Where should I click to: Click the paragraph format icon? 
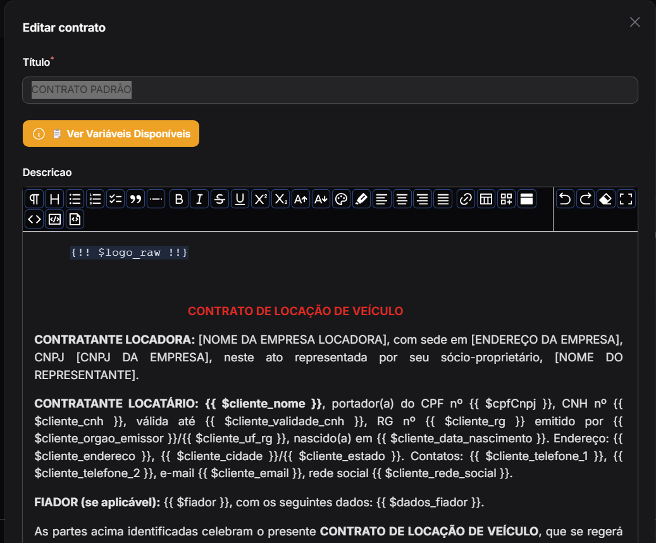point(34,199)
